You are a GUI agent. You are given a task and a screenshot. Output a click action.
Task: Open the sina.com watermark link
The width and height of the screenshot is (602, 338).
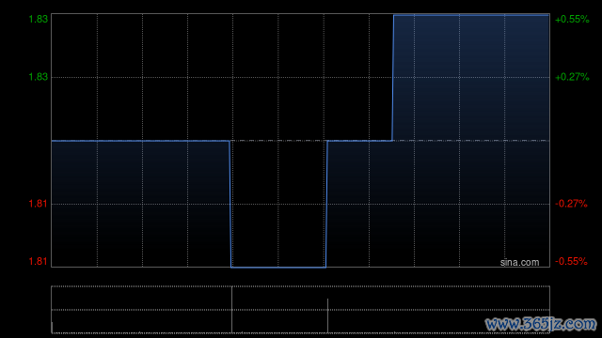(519, 263)
